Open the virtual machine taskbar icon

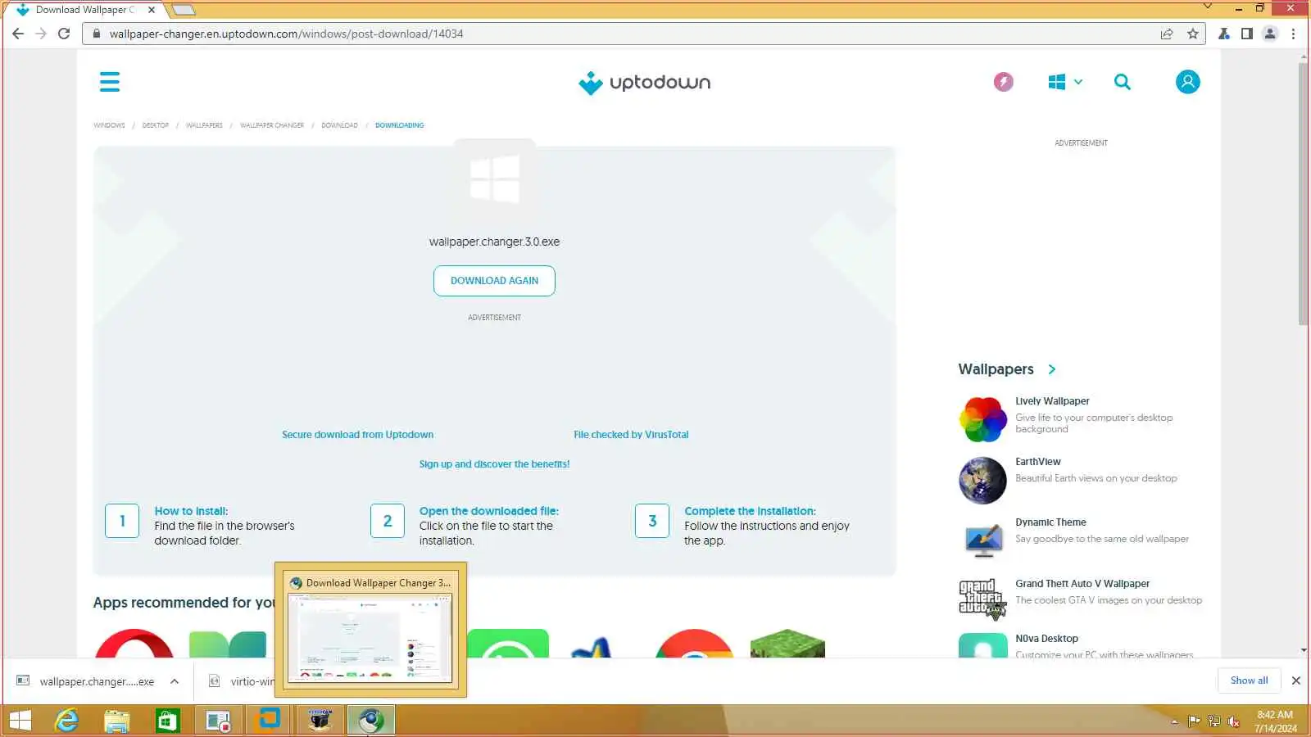pos(269,720)
